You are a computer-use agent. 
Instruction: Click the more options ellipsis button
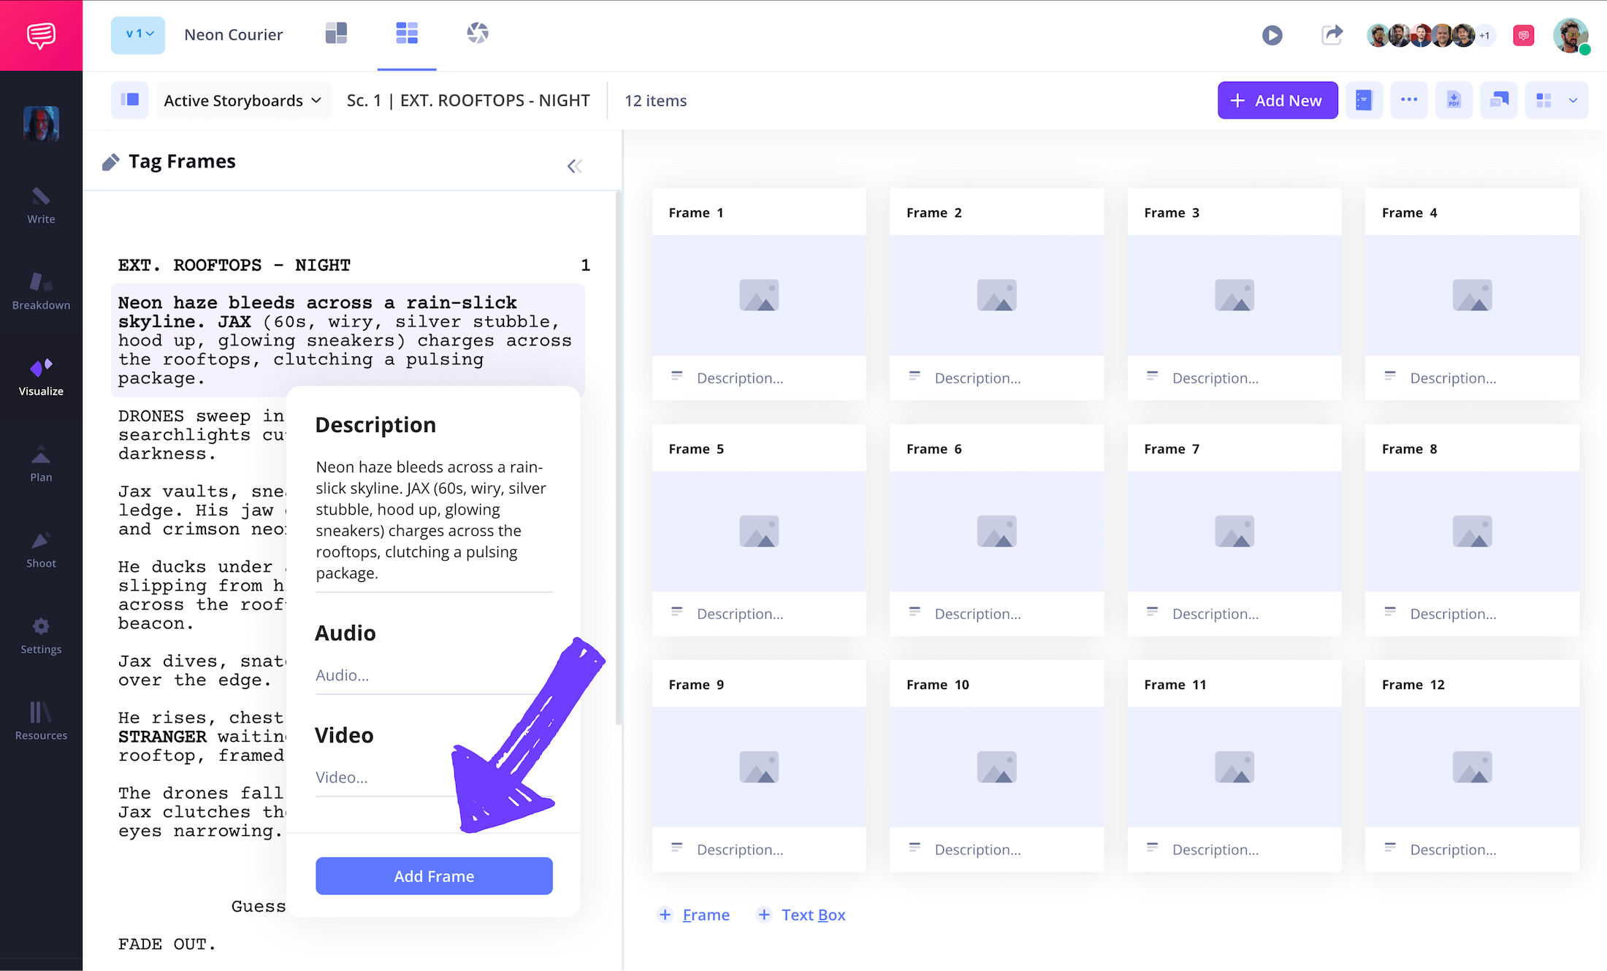pyautogui.click(x=1409, y=101)
